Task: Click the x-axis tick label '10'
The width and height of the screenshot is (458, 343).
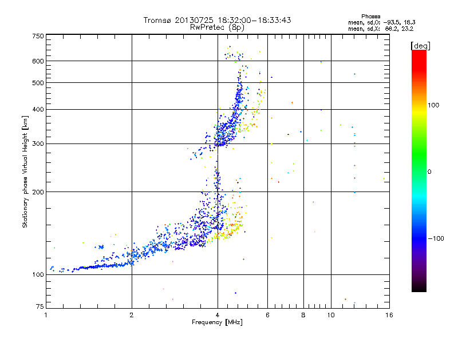Action: coord(331,315)
